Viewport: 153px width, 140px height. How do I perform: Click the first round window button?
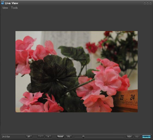(x=145, y=3)
